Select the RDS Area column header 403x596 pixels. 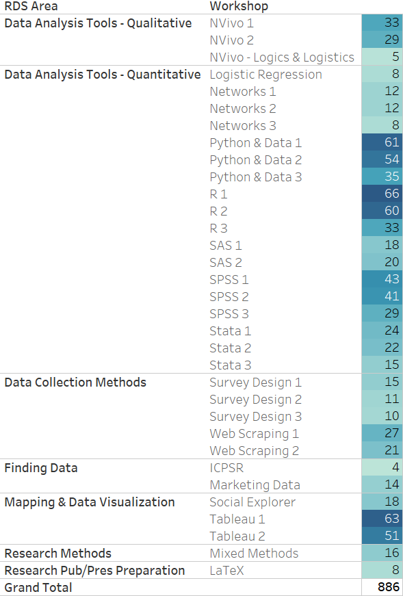(x=31, y=6)
